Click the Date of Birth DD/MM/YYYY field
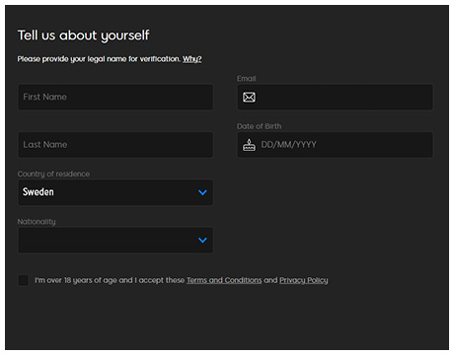The height and width of the screenshot is (355, 454). tap(336, 145)
